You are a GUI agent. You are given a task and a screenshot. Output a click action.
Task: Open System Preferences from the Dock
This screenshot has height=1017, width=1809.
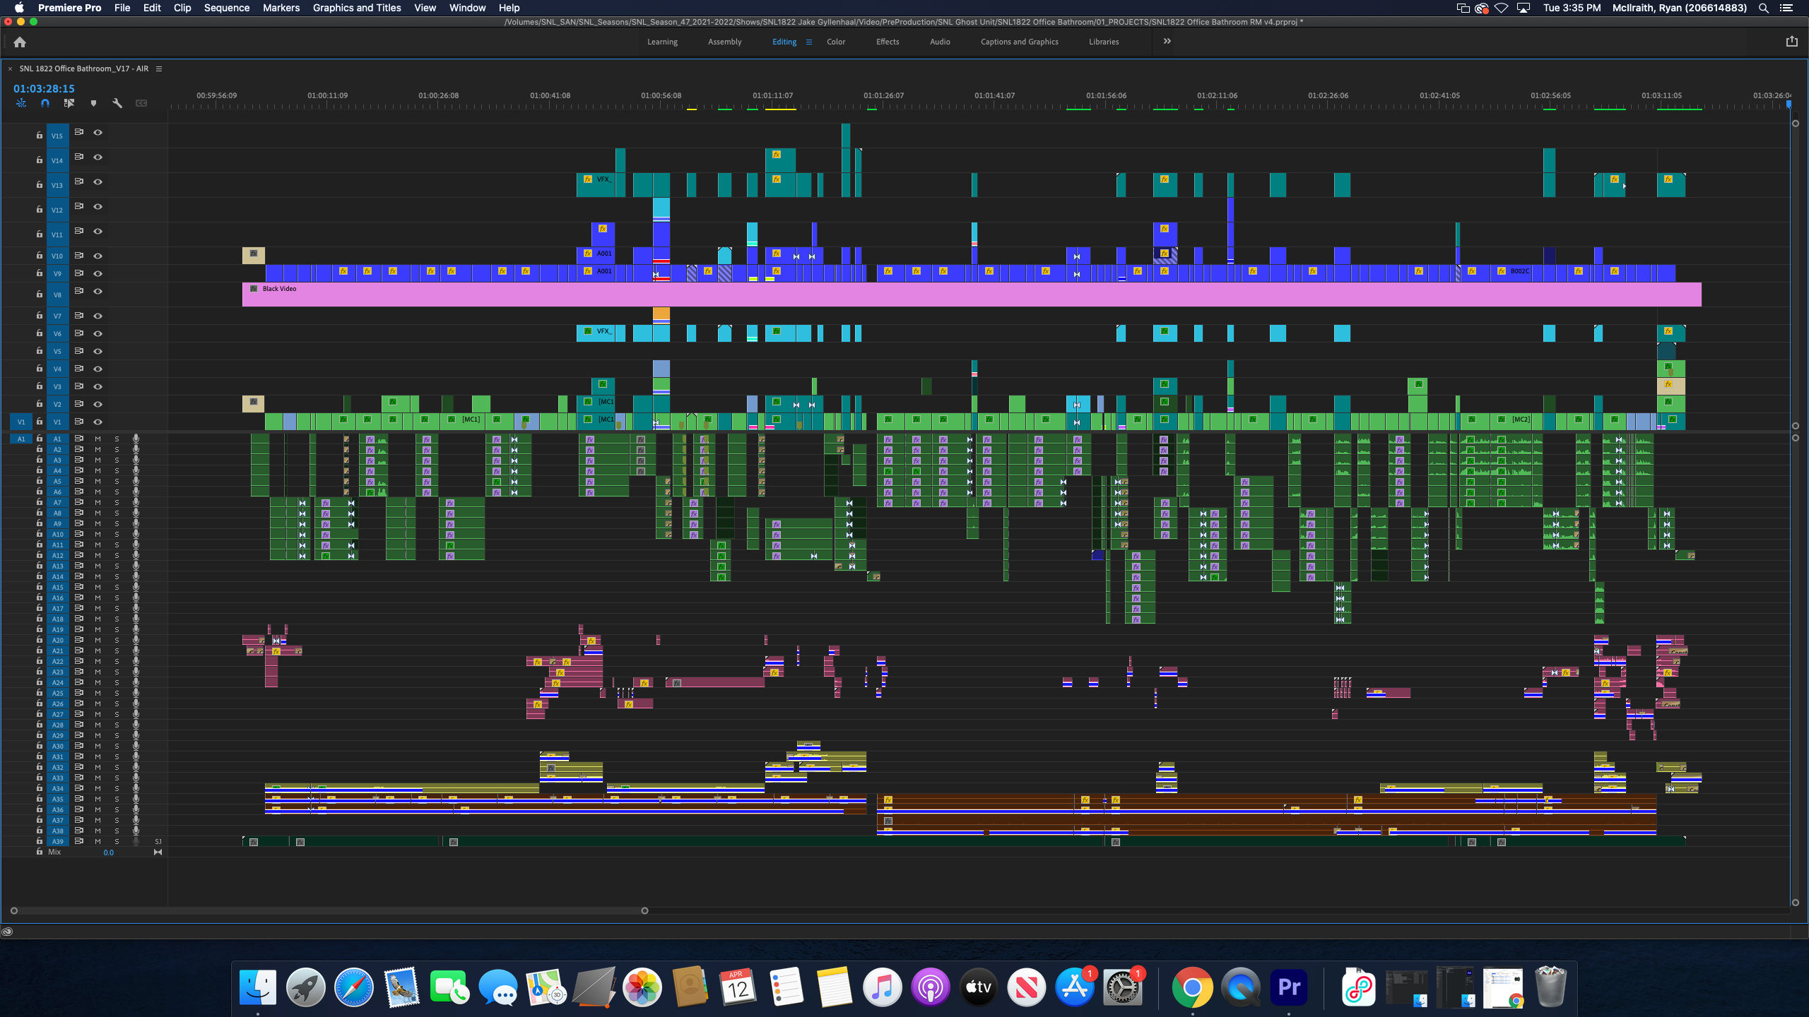coord(1121,987)
